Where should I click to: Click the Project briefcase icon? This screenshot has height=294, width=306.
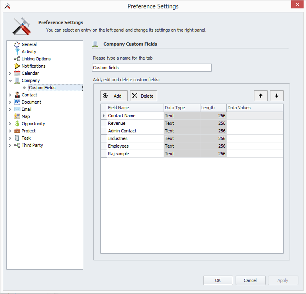point(17,131)
